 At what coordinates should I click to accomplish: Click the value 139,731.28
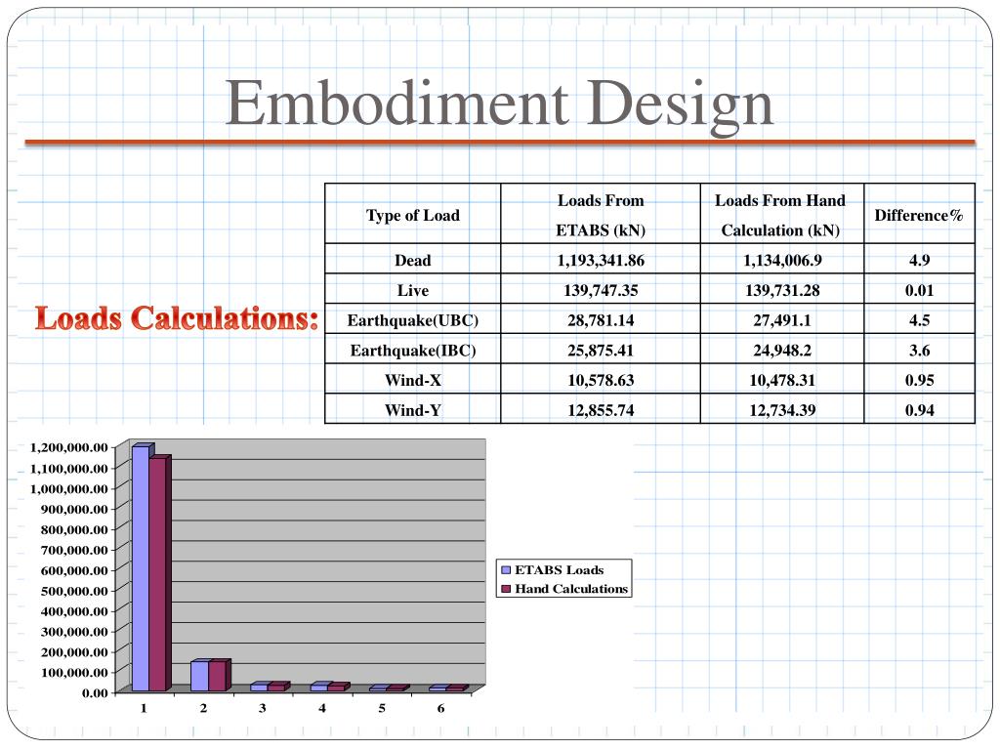782,290
